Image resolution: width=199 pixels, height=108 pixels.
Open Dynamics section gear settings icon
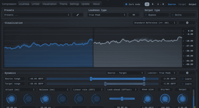point(187,73)
